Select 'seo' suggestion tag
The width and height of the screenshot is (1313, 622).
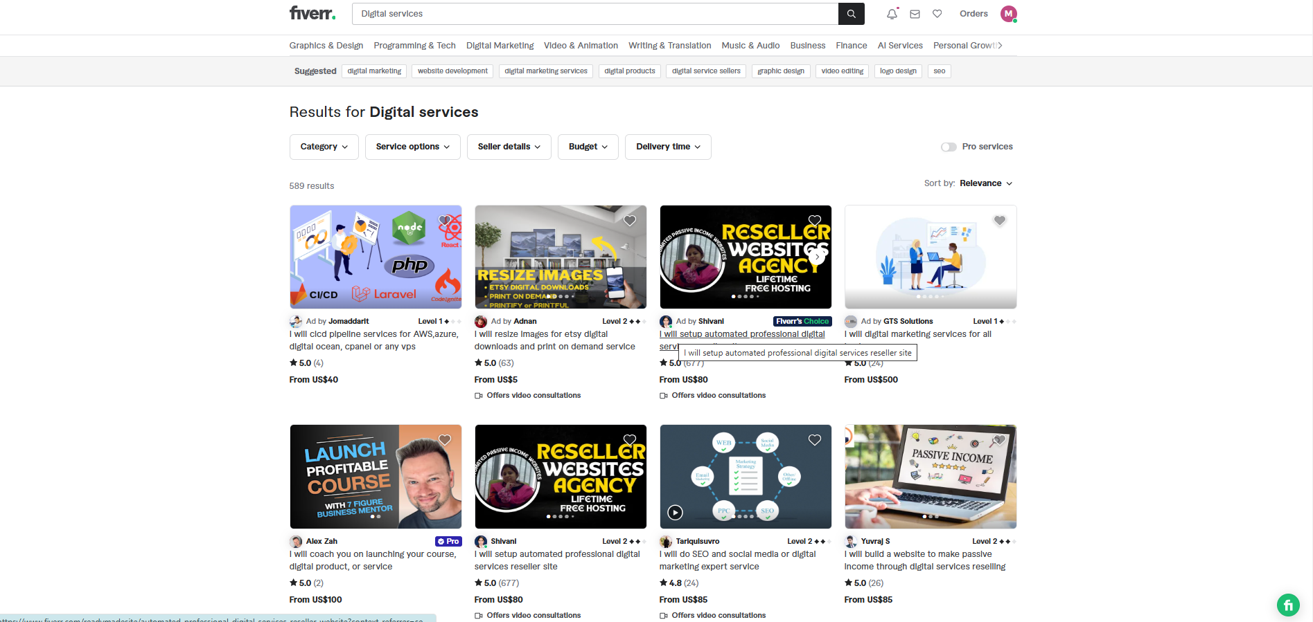[940, 71]
